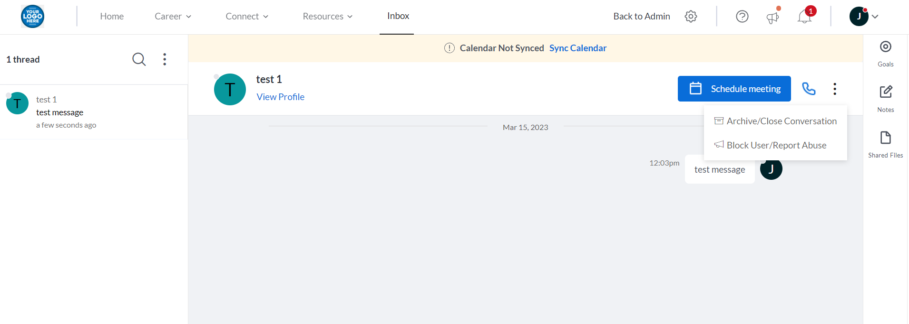Click Back to Admin link
The image size is (909, 324).
click(x=642, y=16)
